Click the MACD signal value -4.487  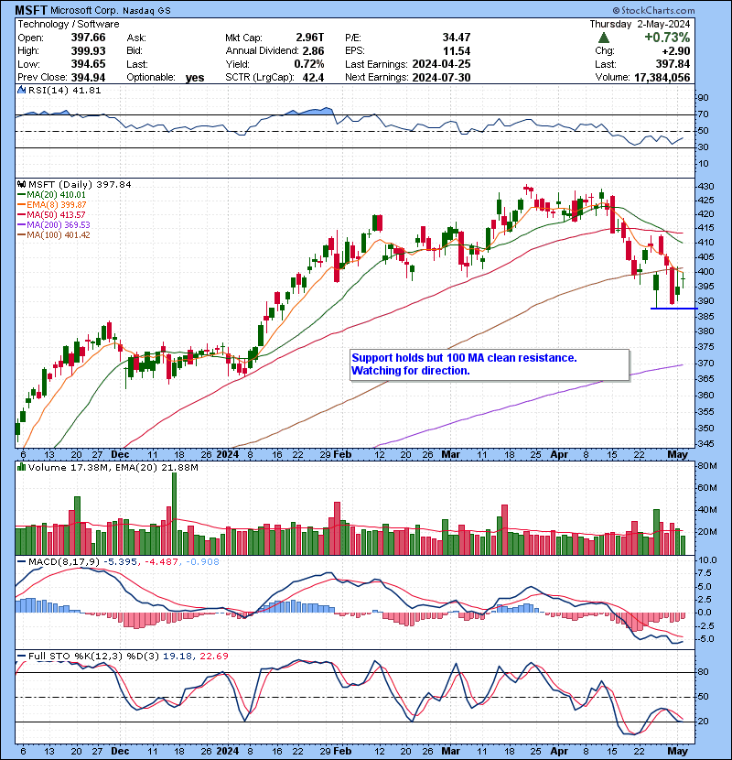coord(161,562)
